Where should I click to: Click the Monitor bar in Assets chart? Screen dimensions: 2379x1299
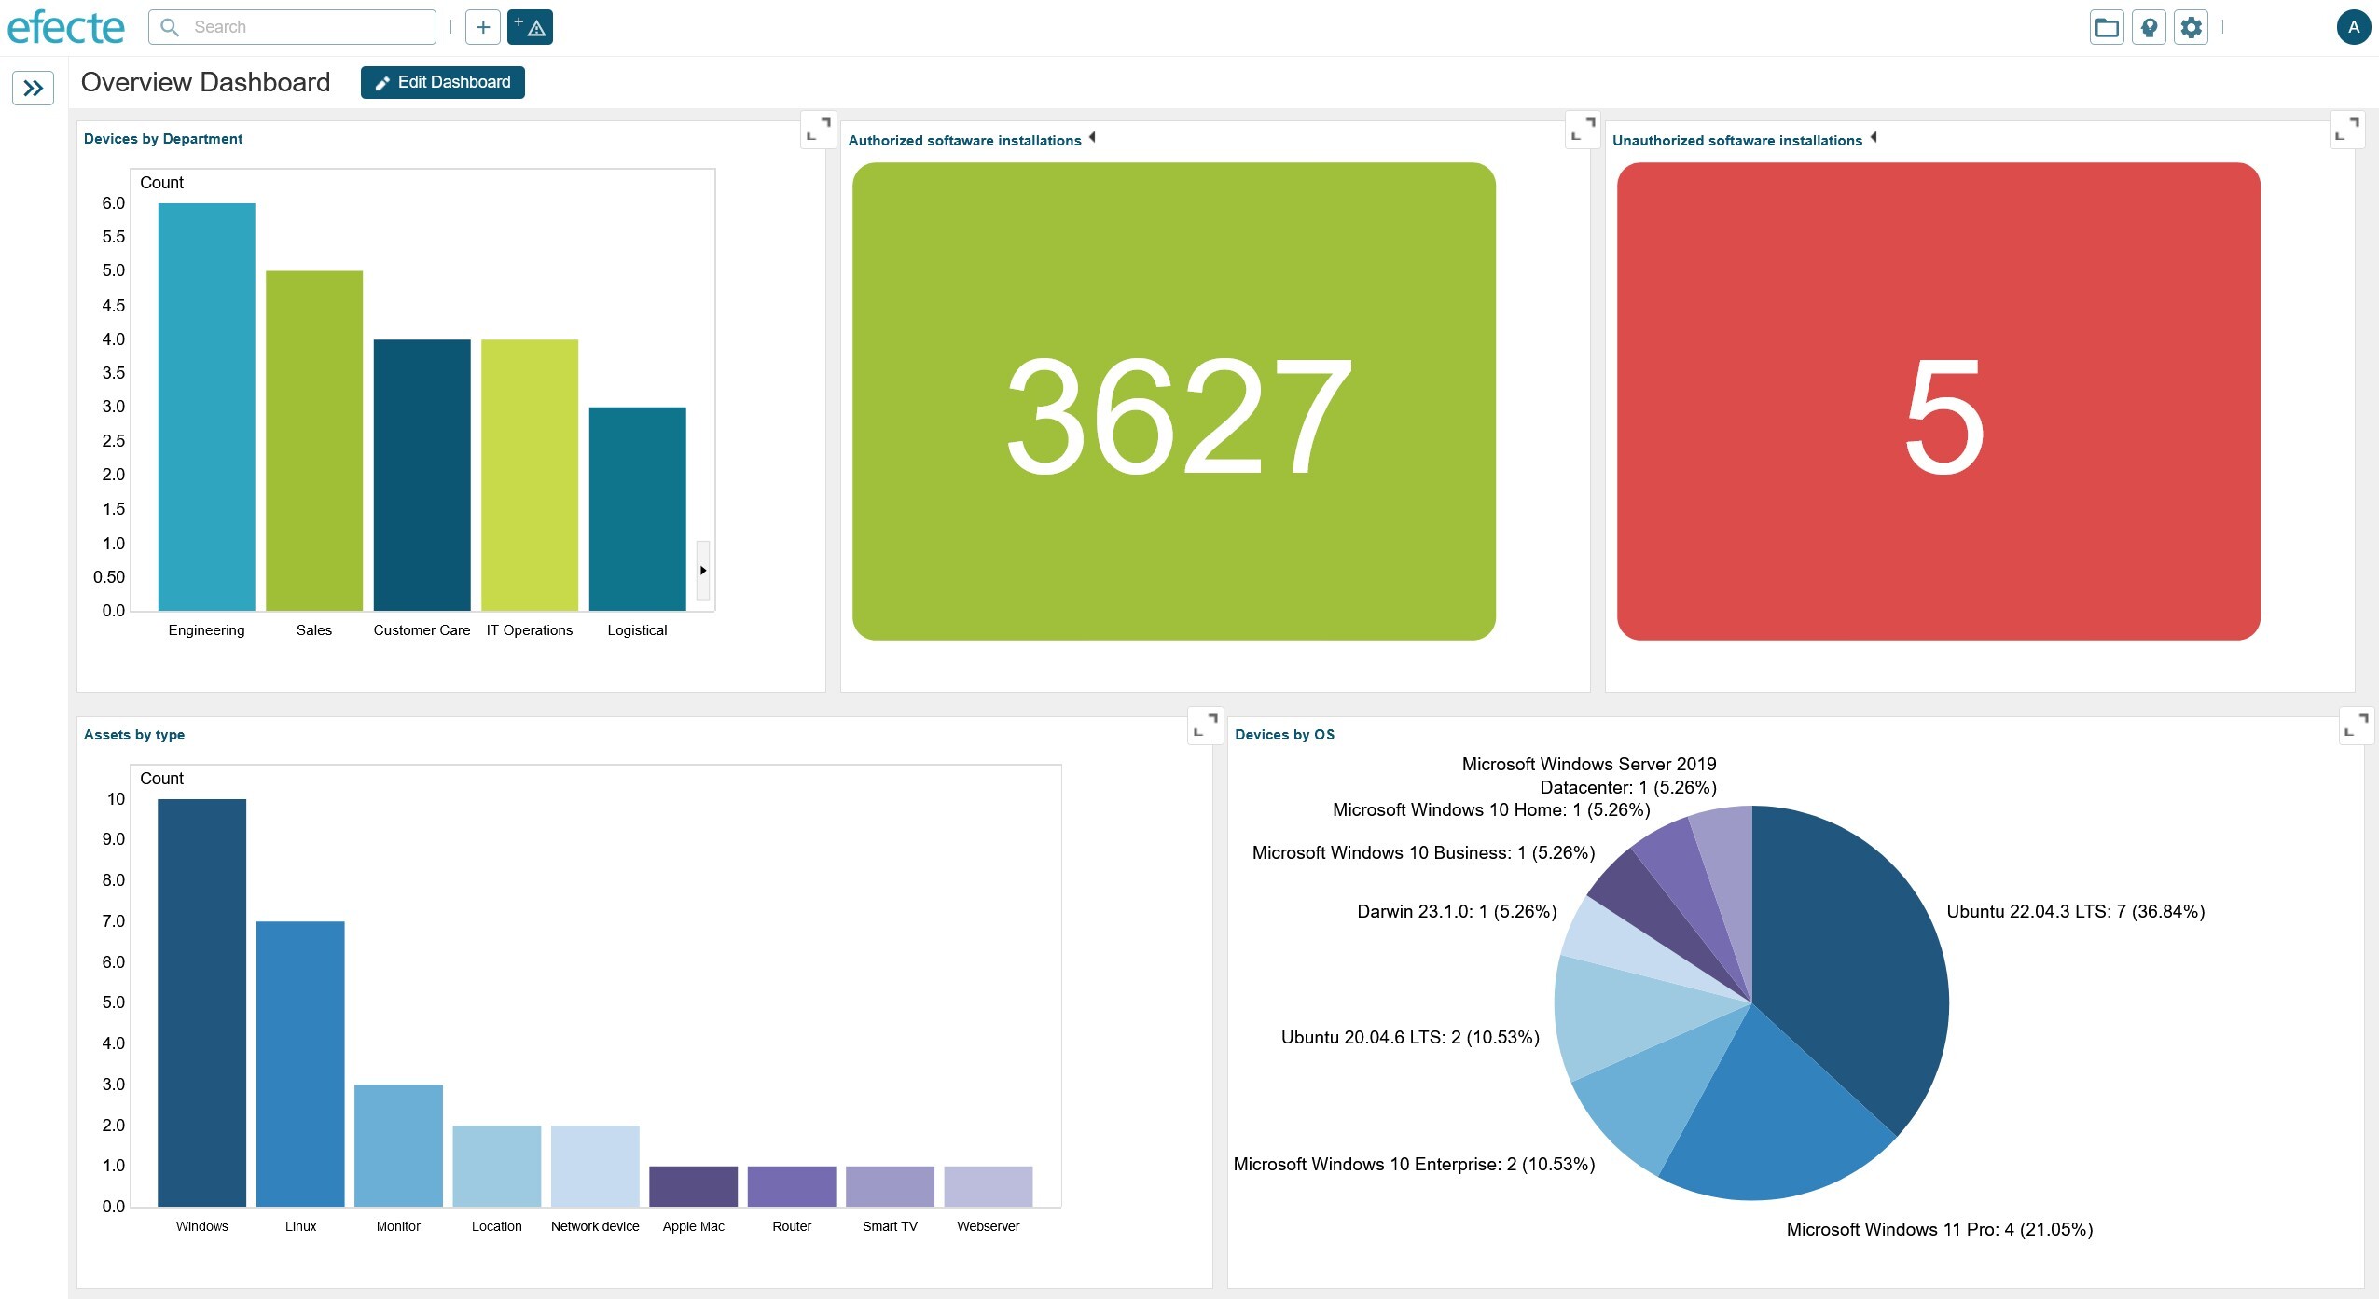pyautogui.click(x=398, y=1145)
